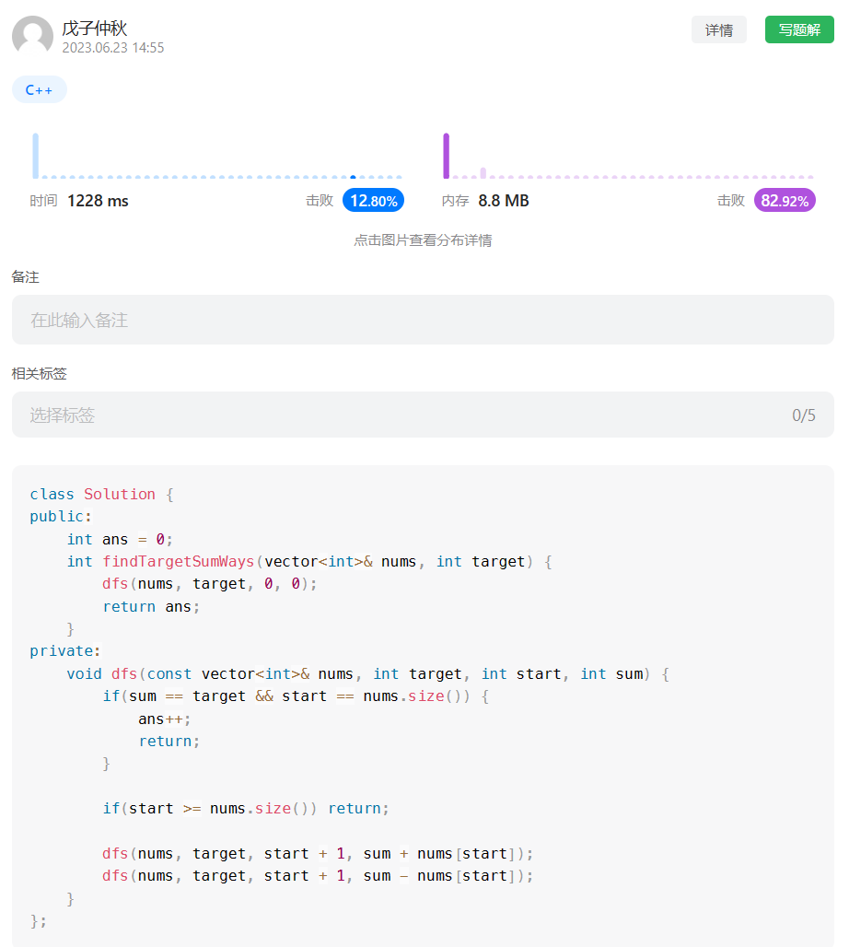
Task: Click the tall purple memory bar
Action: [447, 156]
